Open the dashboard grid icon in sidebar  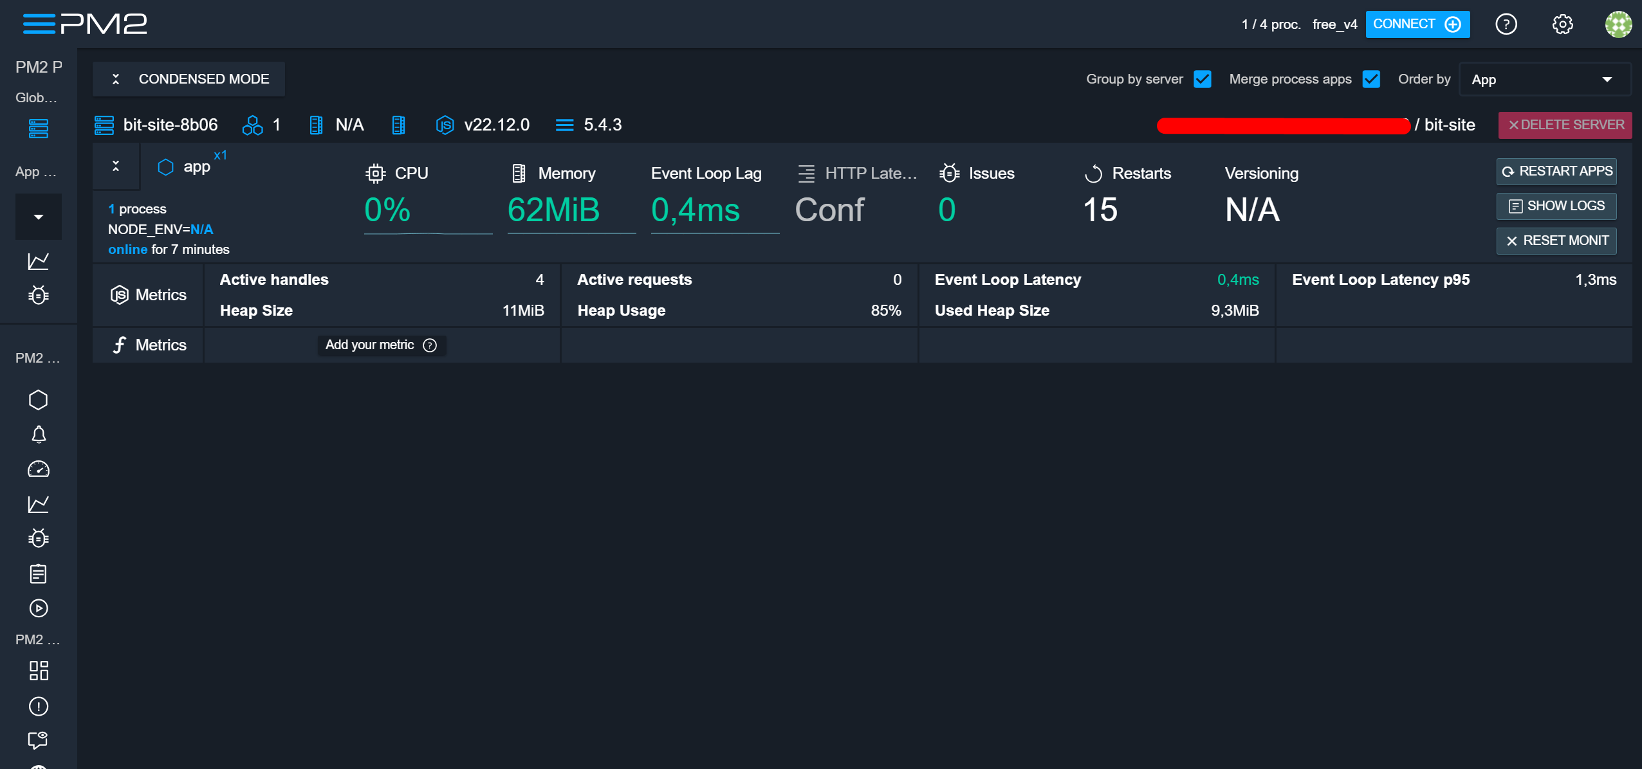[39, 671]
